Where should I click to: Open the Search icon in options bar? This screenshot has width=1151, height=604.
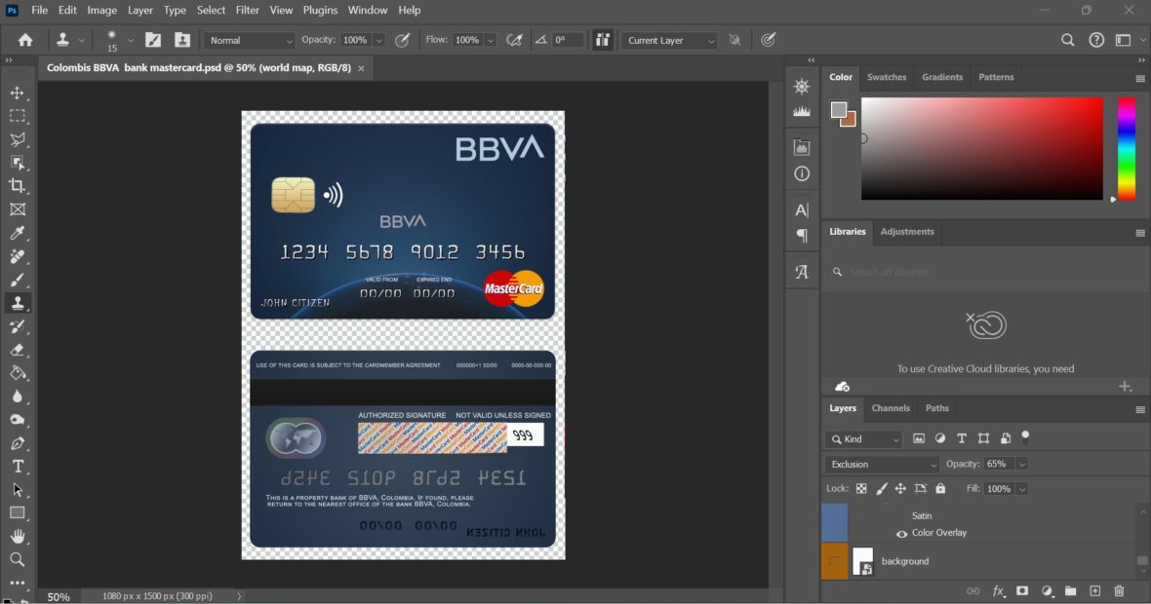(x=1067, y=40)
